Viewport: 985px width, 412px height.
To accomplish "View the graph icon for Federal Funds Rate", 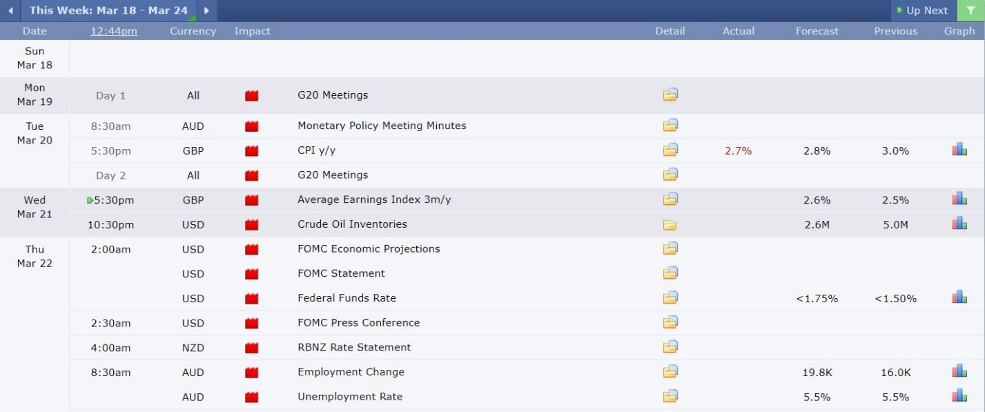I will pyautogui.click(x=959, y=297).
